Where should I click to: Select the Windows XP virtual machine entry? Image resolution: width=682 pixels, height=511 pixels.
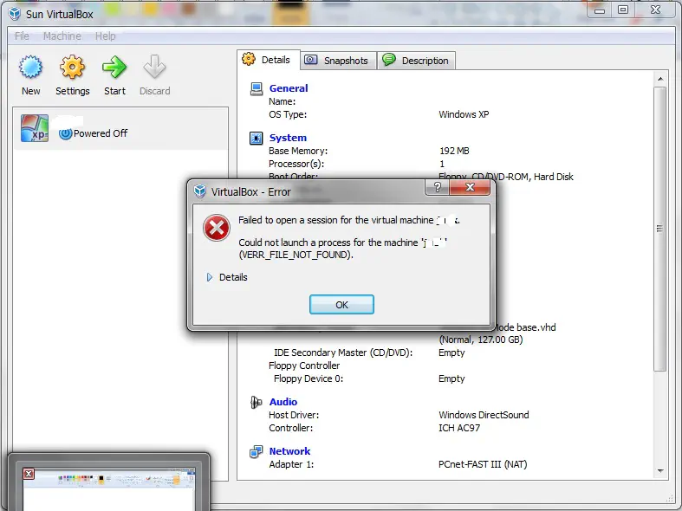(x=120, y=130)
